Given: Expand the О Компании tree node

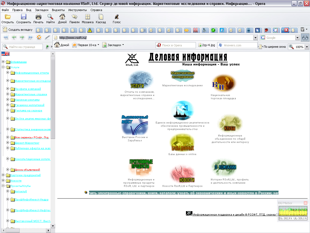Looking at the screenshot, I should (x=3, y=62).
